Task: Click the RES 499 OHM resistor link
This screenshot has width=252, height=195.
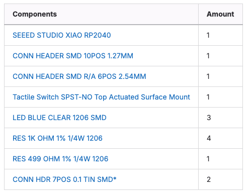Action: click(60, 159)
